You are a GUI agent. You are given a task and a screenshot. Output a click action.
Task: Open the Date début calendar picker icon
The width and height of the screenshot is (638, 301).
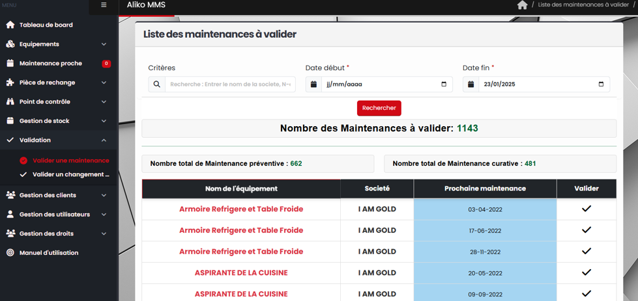tap(444, 85)
